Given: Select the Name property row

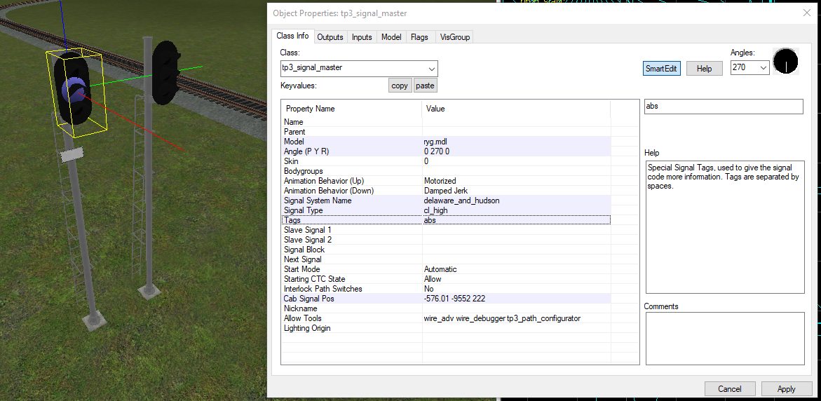Looking at the screenshot, I should [446, 122].
